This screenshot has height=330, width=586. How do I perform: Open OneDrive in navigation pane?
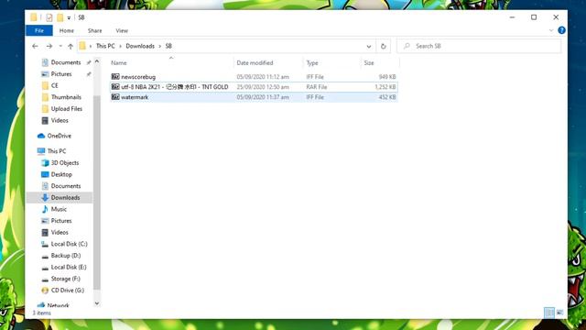tap(59, 136)
